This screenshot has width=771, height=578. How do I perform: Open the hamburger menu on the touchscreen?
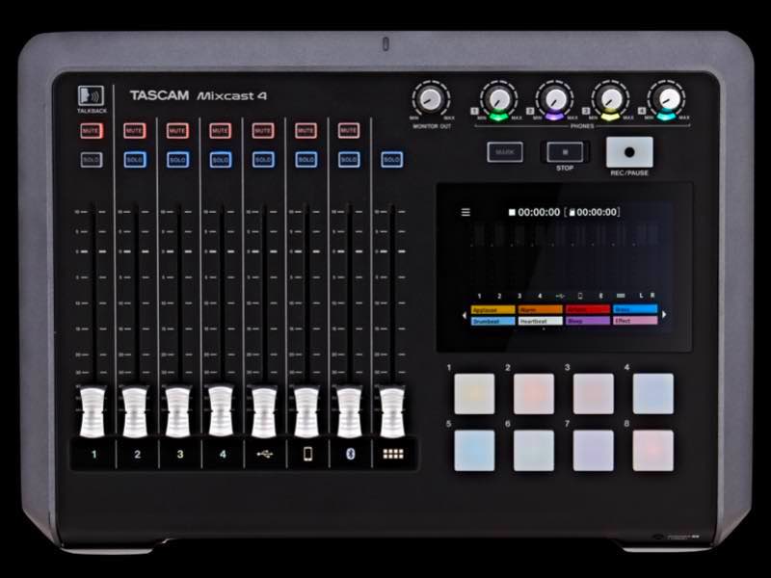coord(465,212)
